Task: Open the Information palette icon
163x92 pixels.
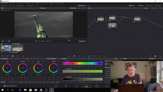Action: point(160,56)
